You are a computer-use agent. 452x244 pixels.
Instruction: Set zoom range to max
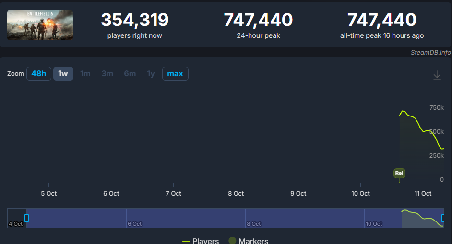tap(175, 73)
